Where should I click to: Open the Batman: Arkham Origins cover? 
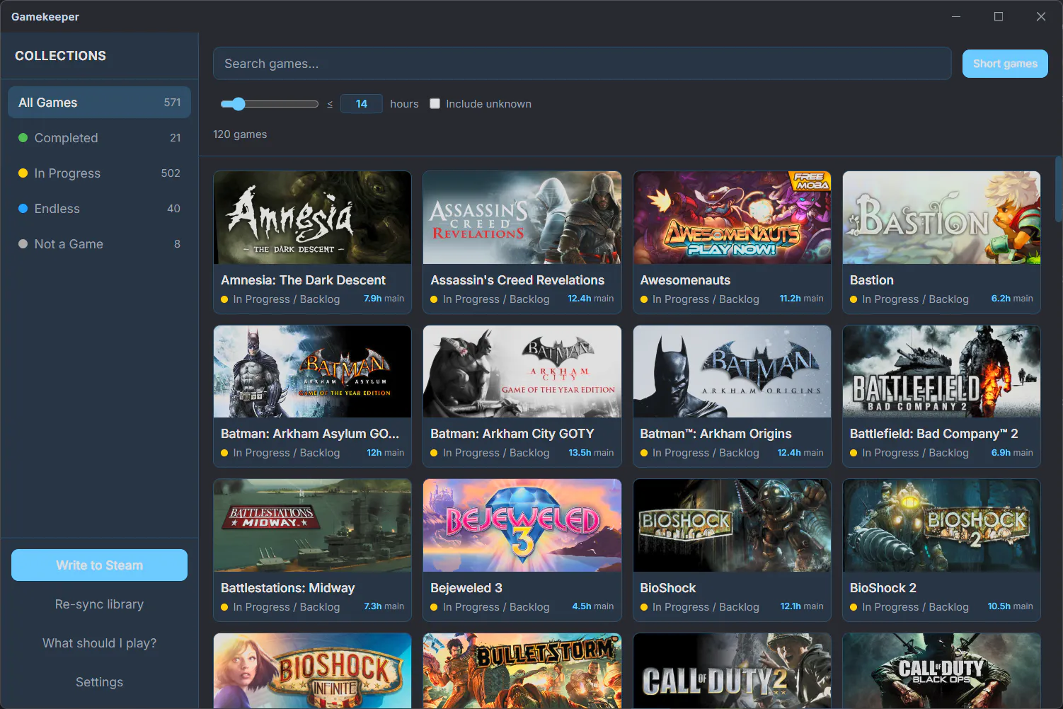[x=732, y=371]
